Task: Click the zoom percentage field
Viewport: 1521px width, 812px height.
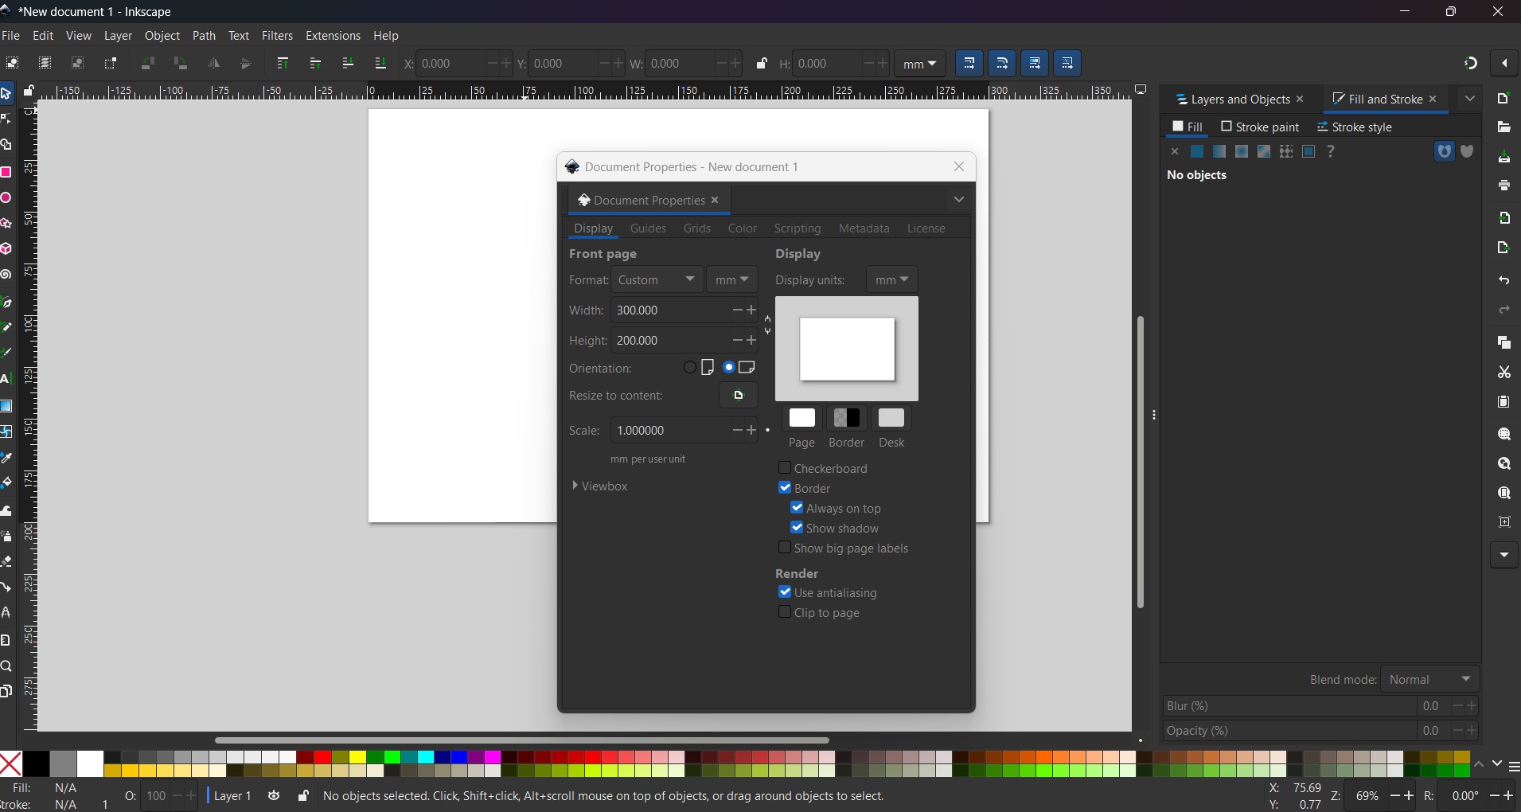Action: click(1367, 796)
